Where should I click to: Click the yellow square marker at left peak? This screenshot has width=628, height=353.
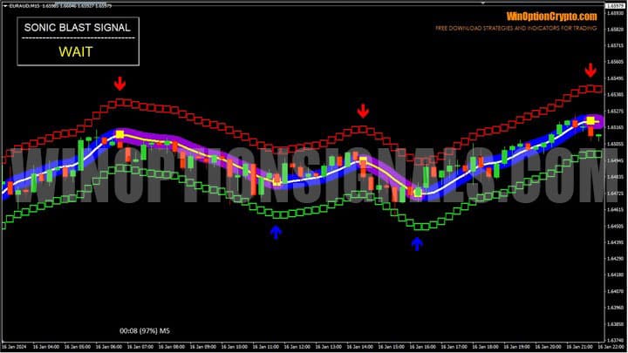(x=119, y=134)
